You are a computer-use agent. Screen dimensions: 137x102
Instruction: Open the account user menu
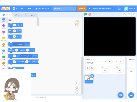point(130,8)
